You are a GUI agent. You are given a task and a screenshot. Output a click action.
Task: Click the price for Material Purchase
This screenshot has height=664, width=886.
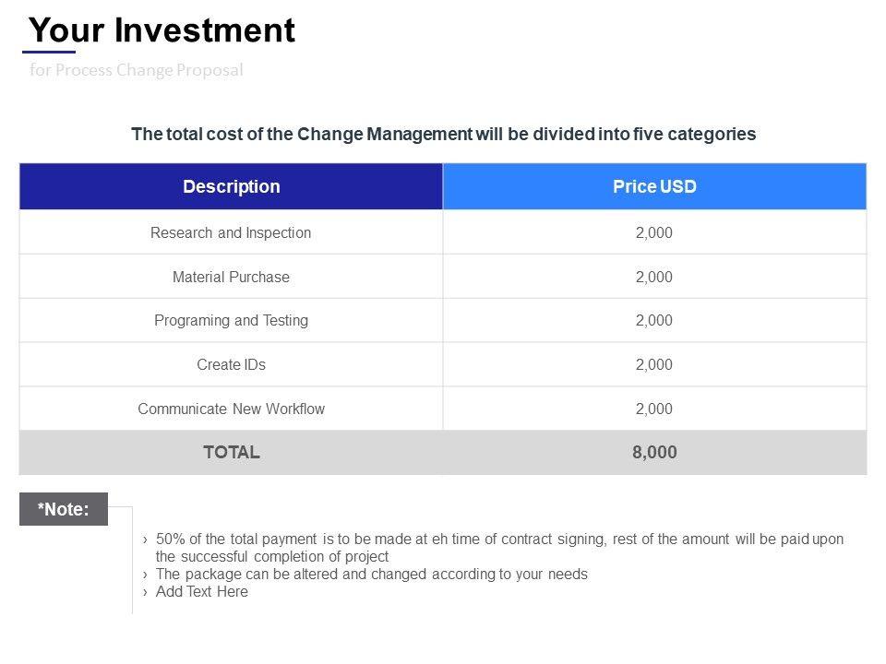click(x=654, y=277)
